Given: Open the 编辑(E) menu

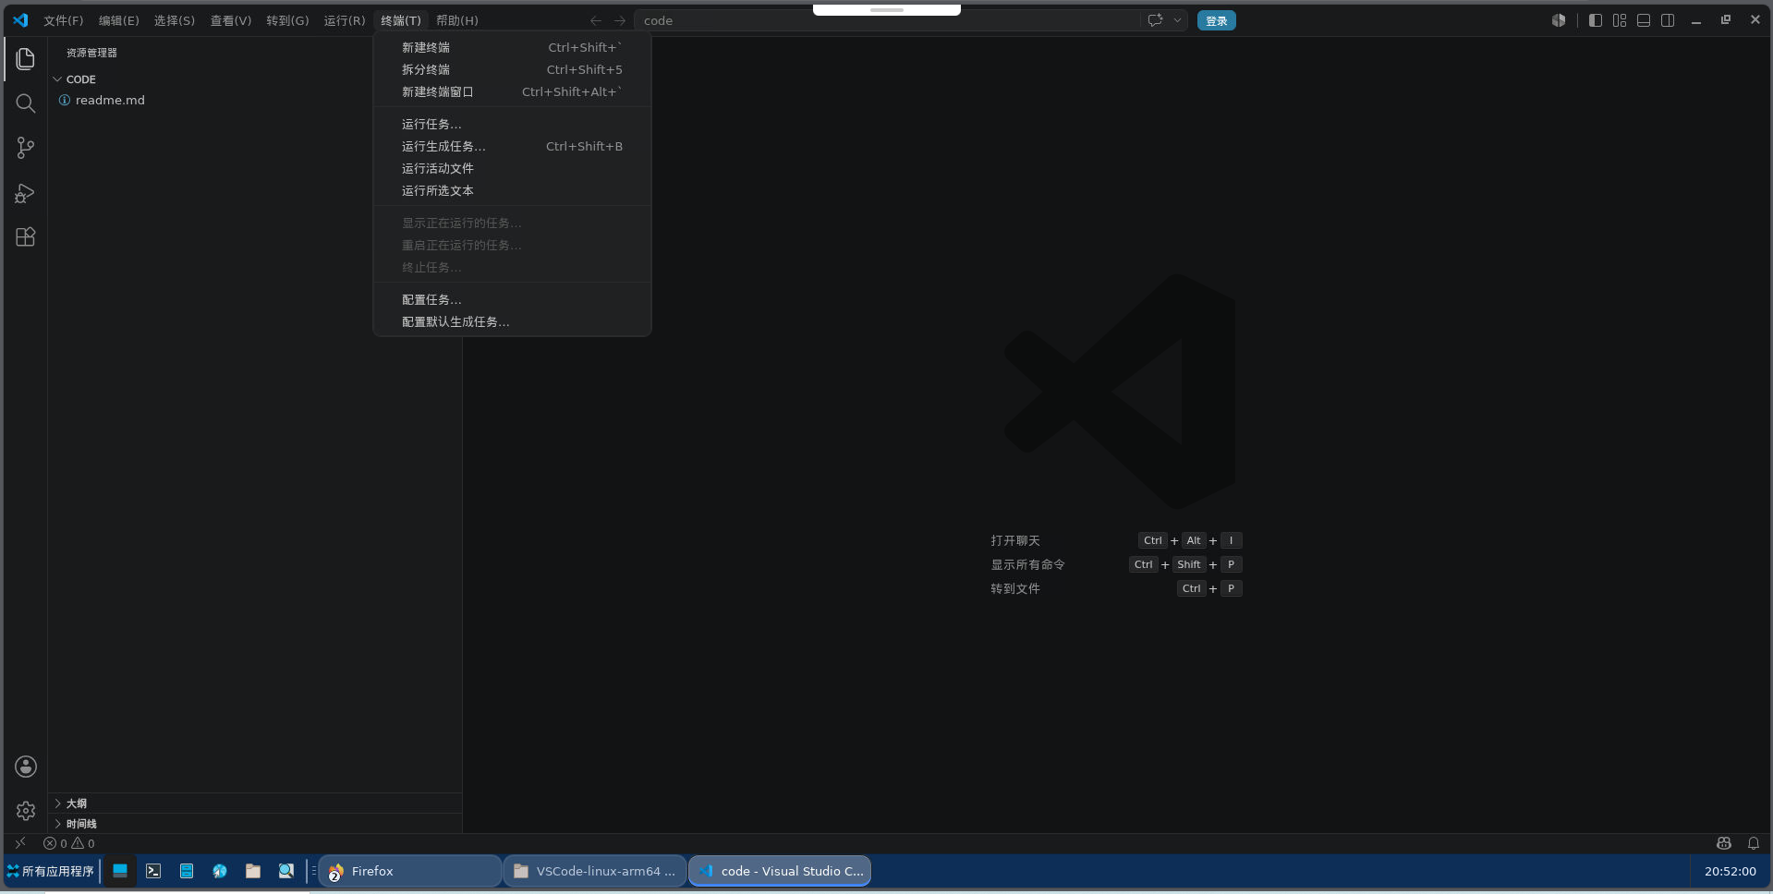Looking at the screenshot, I should (119, 20).
